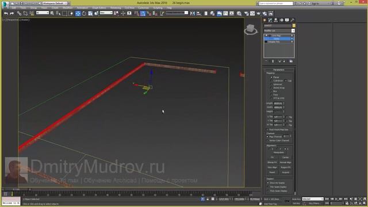The height and width of the screenshot is (207, 368).
Task: Open the Select by Name dialog icon
Action: [58, 14]
